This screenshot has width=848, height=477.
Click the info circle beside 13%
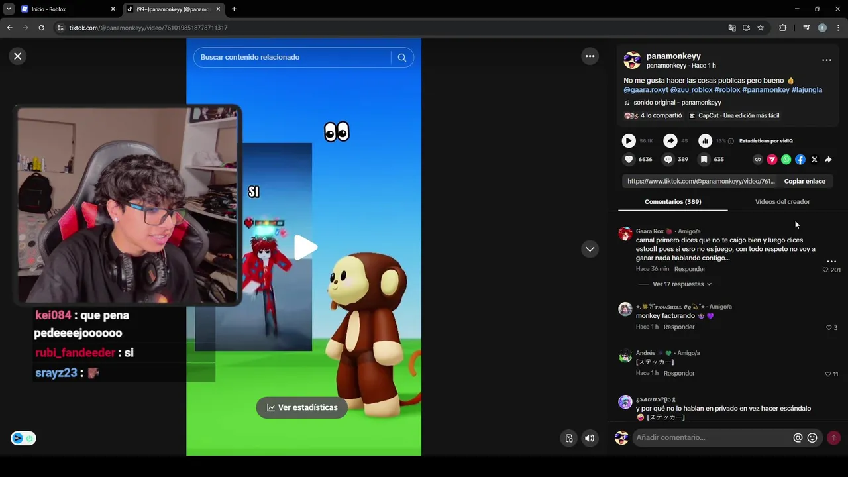coord(731,141)
